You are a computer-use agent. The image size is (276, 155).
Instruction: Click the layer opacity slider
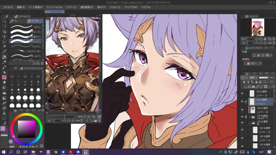pos(264,78)
